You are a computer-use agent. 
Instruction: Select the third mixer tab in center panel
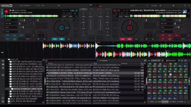pyautogui.click(x=99, y=9)
